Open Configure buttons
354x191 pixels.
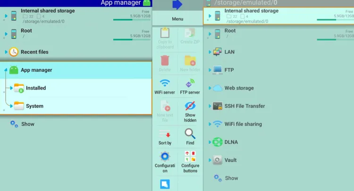[x=190, y=162]
